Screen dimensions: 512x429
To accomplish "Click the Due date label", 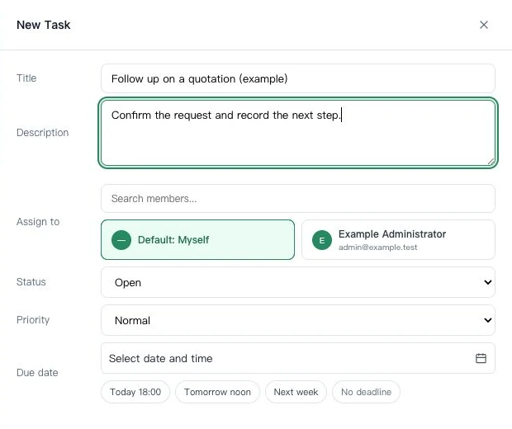I will pyautogui.click(x=37, y=373).
